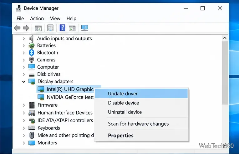
Task: Click the Monitors icon
Action: point(32,143)
